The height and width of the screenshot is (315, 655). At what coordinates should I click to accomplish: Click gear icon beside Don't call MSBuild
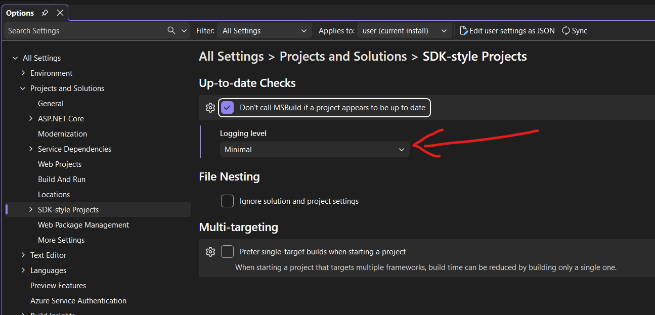[210, 108]
